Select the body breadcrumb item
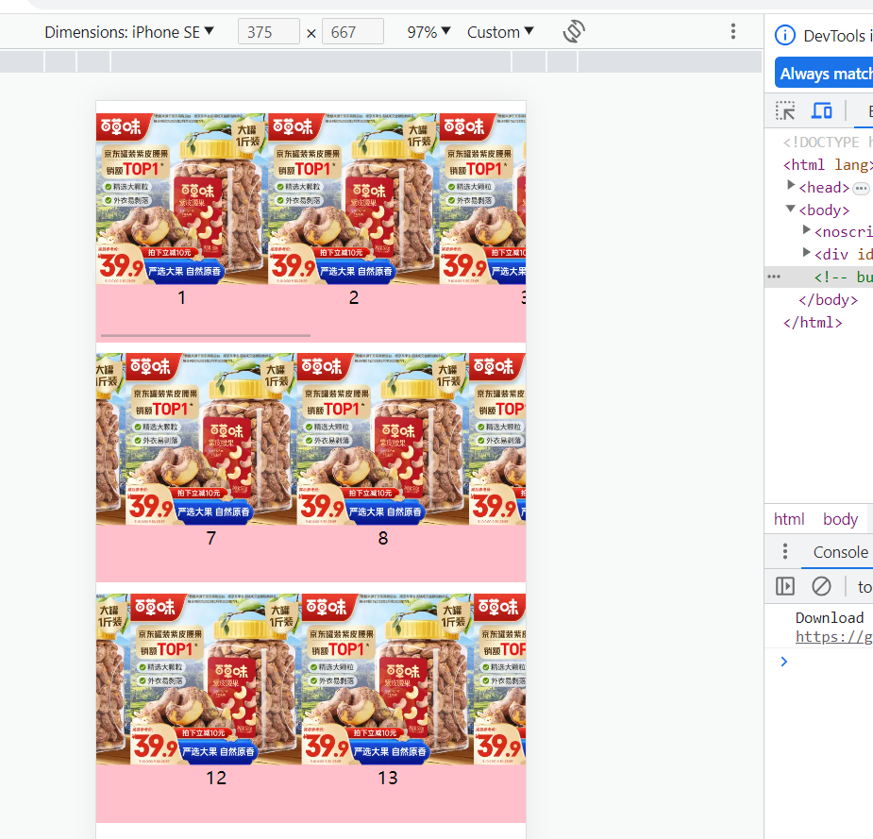Image resolution: width=873 pixels, height=839 pixels. coord(840,519)
